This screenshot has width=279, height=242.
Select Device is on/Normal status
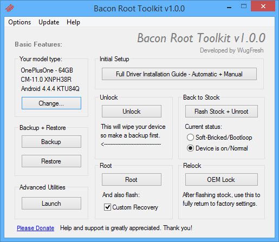[x=190, y=148]
